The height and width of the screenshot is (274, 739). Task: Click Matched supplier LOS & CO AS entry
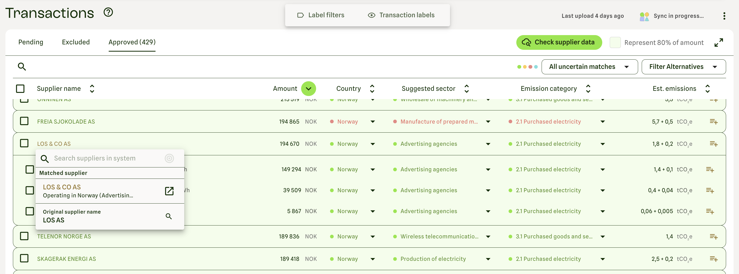click(x=110, y=191)
